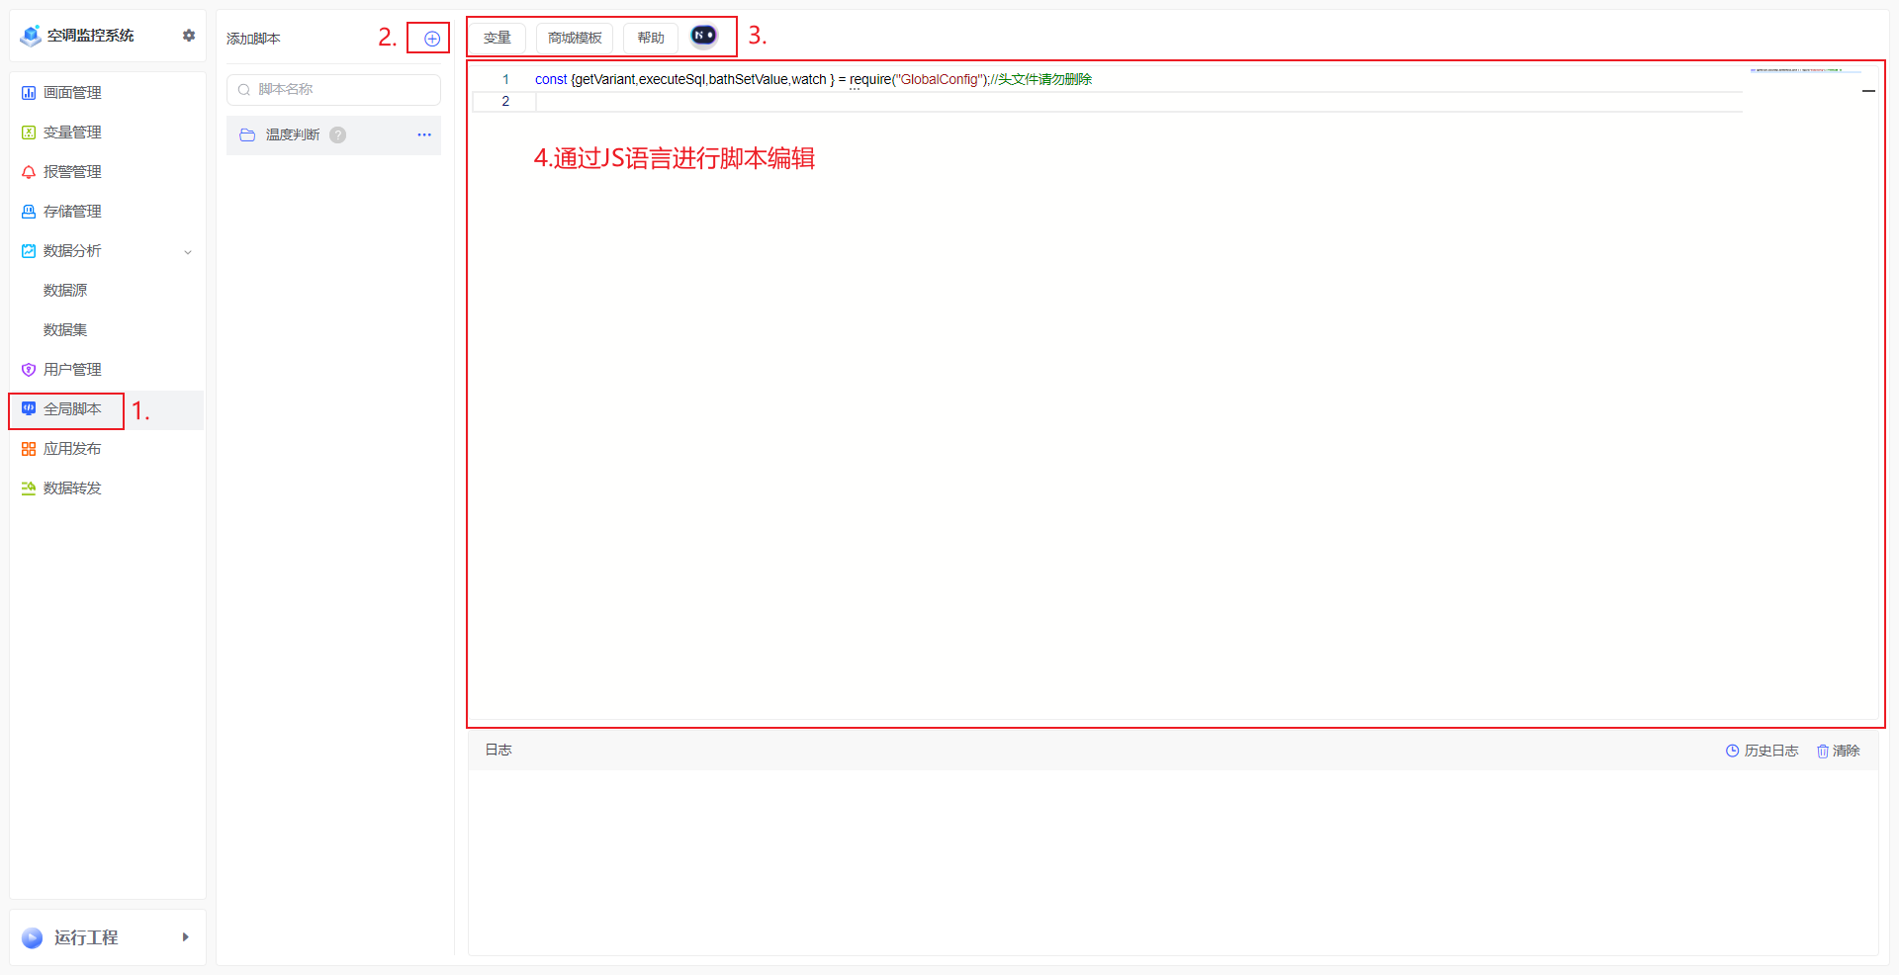Go to 变量管理 in the sidebar
This screenshot has height=975, width=1899.
point(72,133)
